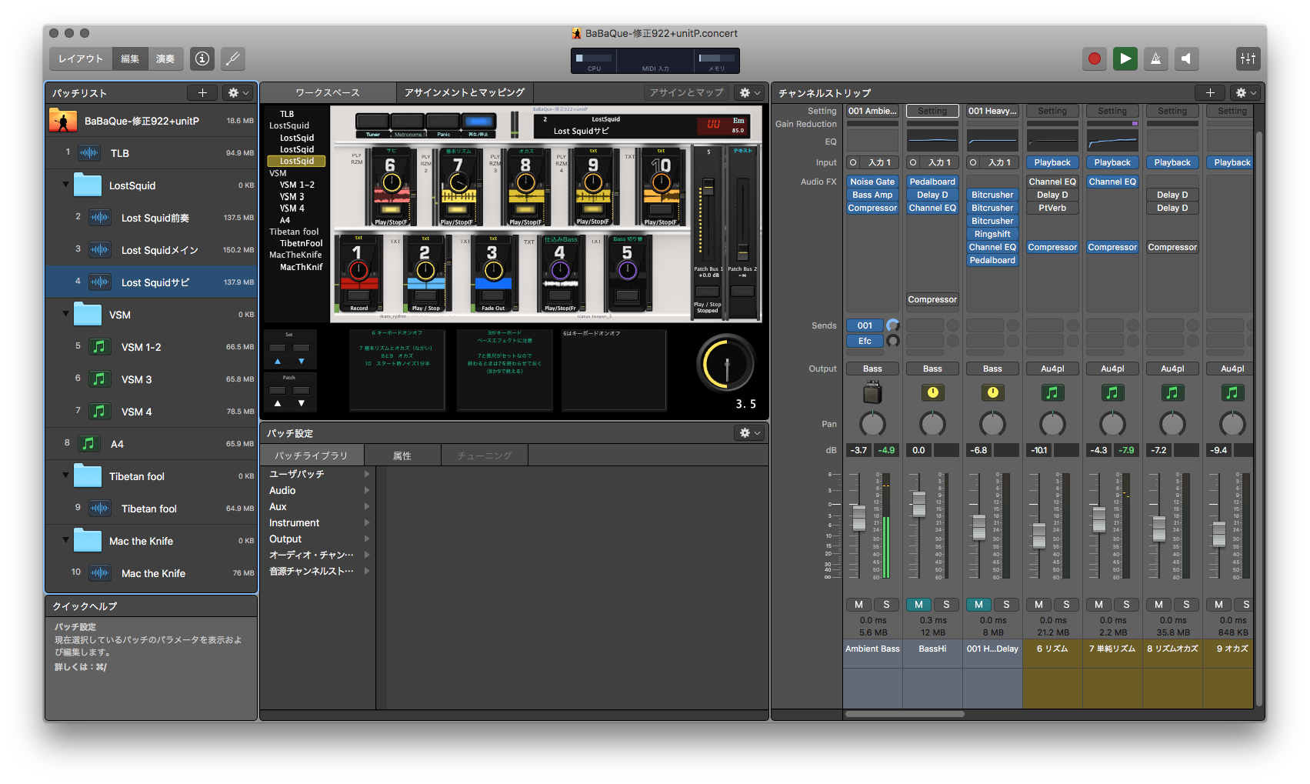This screenshot has height=784, width=1310.
Task: Add a new patch with plus button
Action: pyautogui.click(x=202, y=93)
